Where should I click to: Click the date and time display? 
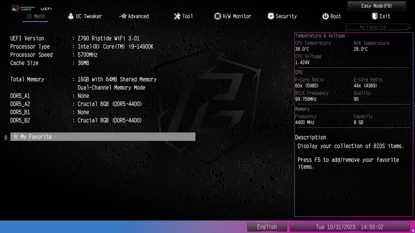pyautogui.click(x=349, y=227)
